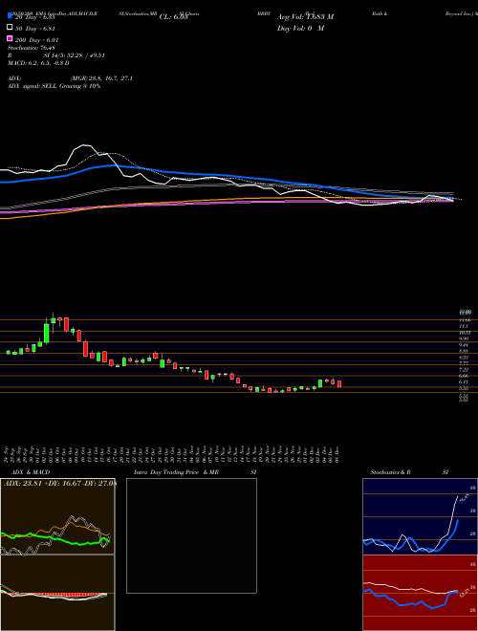Click the 10.55 price axis label
478x631 pixels.
coord(465,333)
